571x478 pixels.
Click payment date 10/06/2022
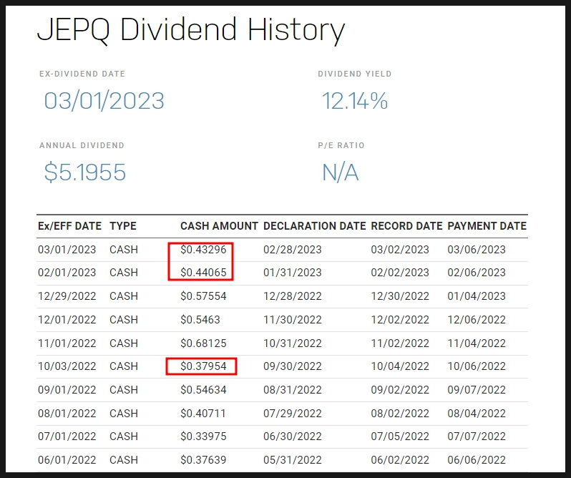[x=477, y=366]
